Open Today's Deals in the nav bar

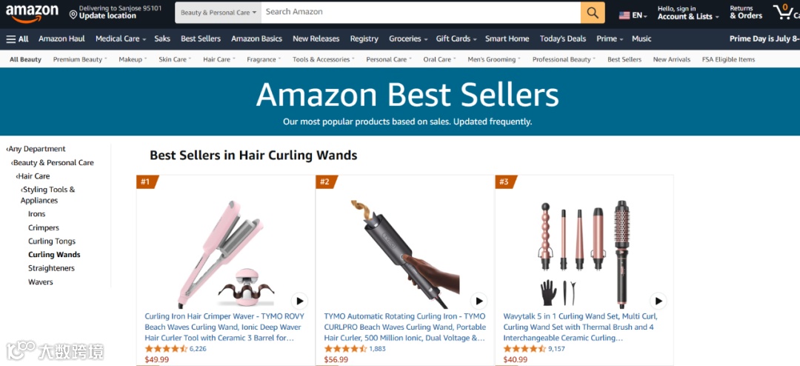[x=563, y=39]
